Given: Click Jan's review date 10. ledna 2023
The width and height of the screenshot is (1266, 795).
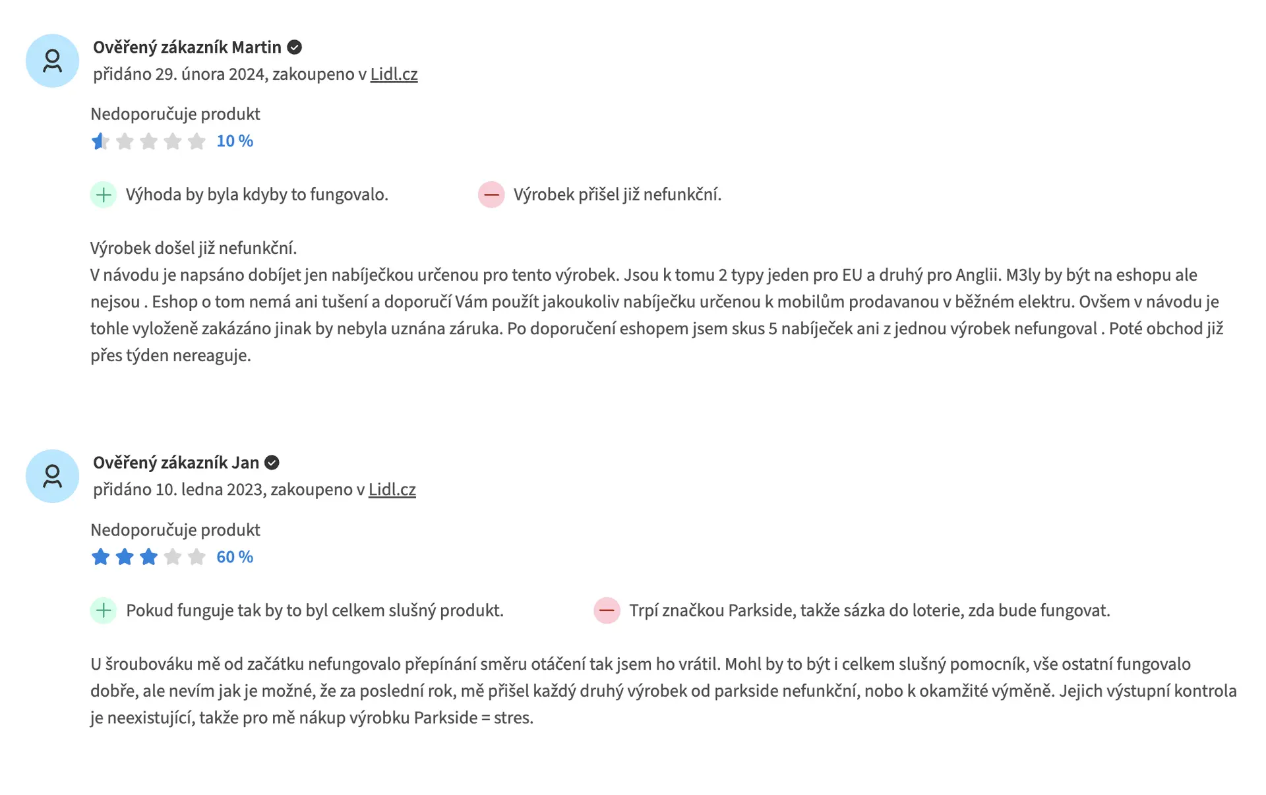Looking at the screenshot, I should point(210,489).
